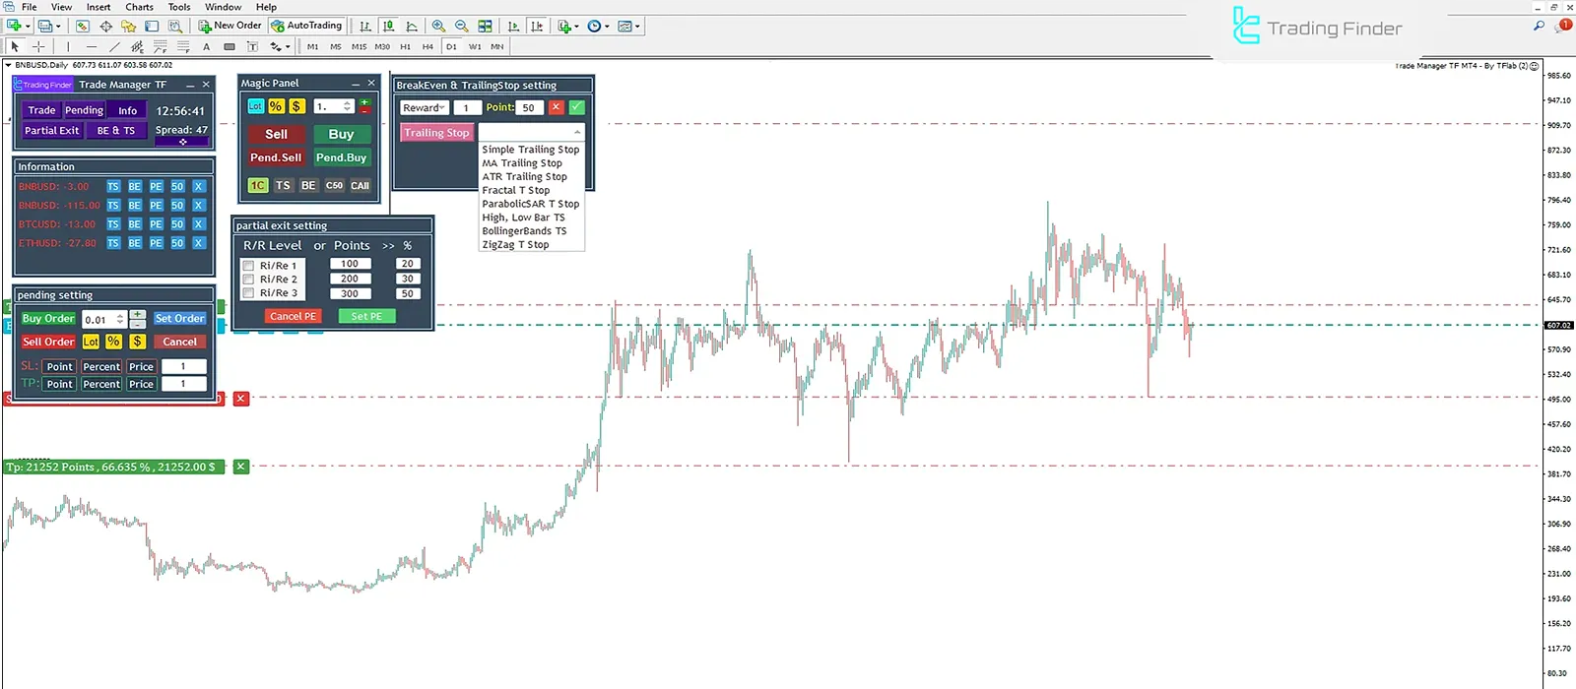Open the Market Watch star icon
The image size is (1576, 689).
[x=129, y=27]
